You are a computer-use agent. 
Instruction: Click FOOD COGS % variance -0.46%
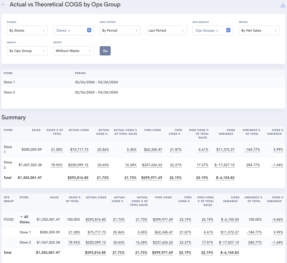tap(277, 219)
